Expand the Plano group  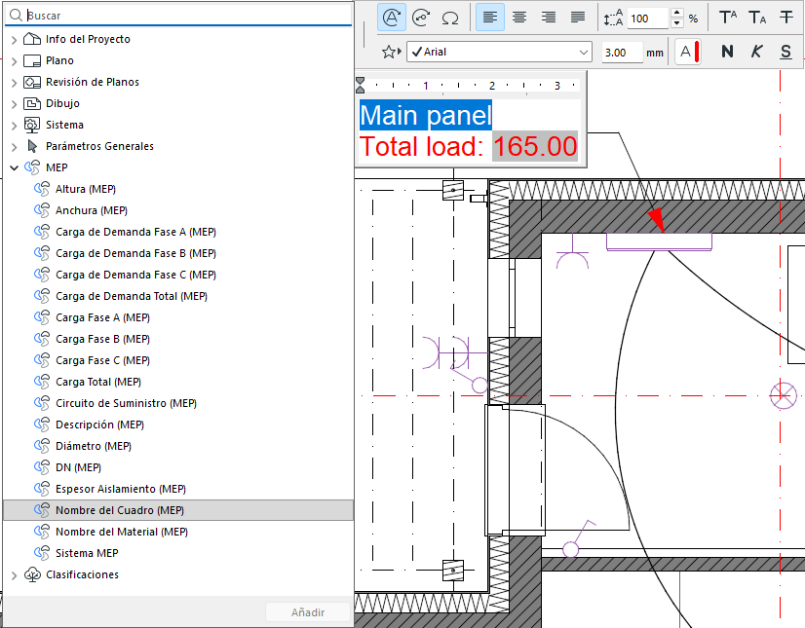point(14,61)
